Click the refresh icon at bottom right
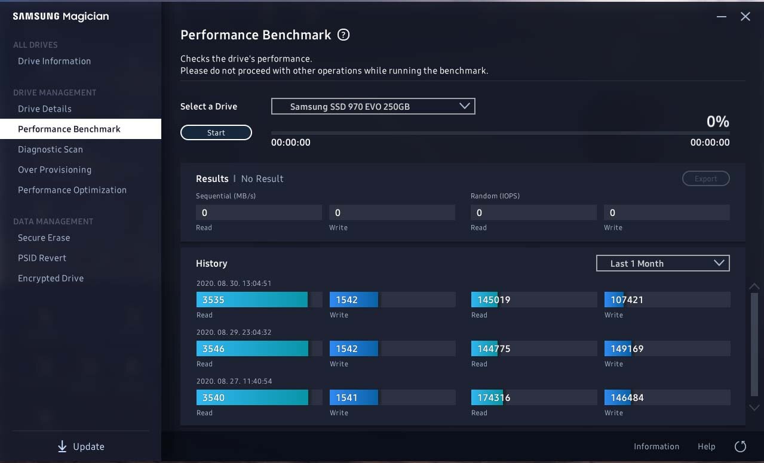The height and width of the screenshot is (463, 764). click(x=740, y=446)
